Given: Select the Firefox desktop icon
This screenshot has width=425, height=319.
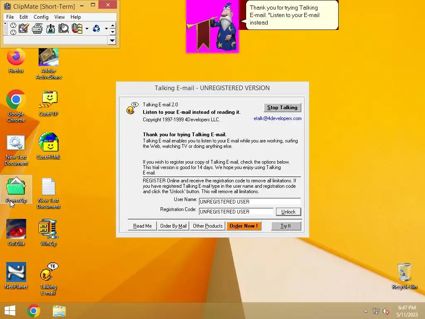Looking at the screenshot, I should (16, 61).
